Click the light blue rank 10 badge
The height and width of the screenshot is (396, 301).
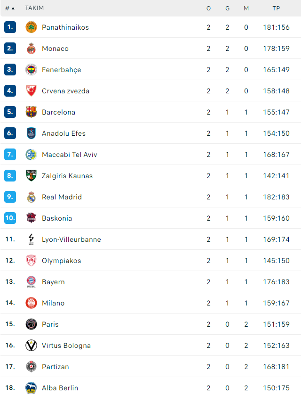[10, 218]
